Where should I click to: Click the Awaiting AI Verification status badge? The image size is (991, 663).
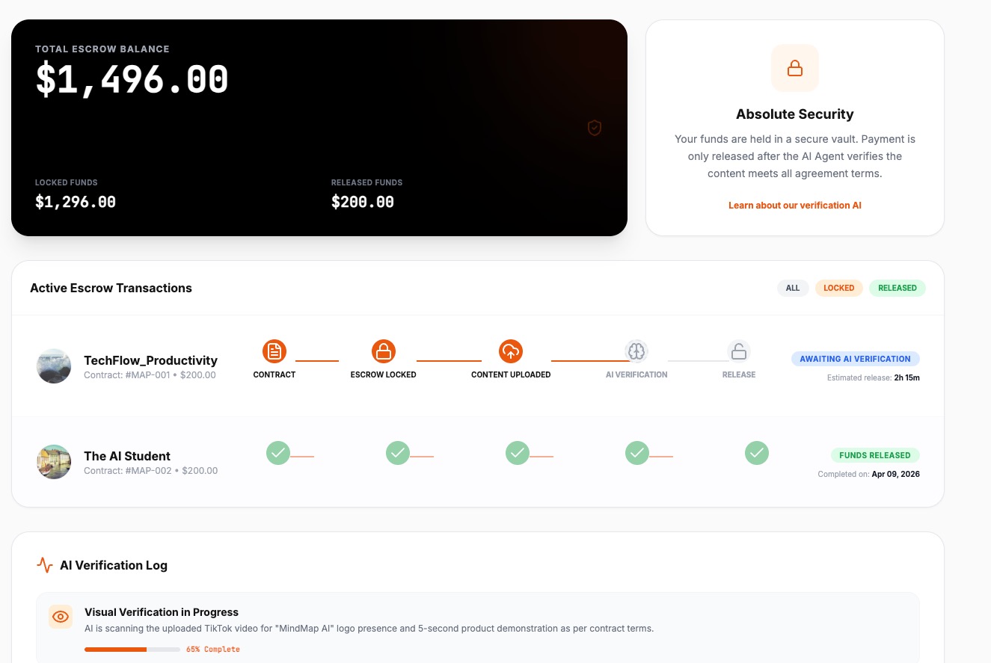click(855, 359)
